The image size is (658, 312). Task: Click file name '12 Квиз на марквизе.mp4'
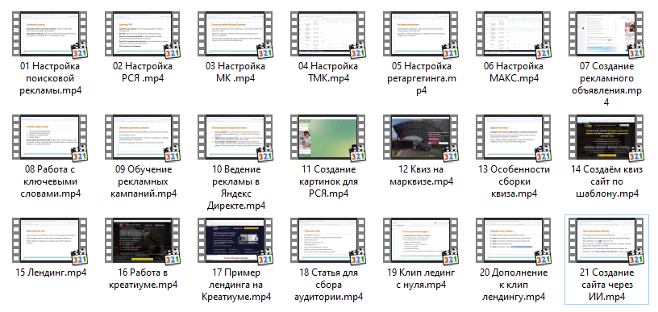click(x=422, y=176)
